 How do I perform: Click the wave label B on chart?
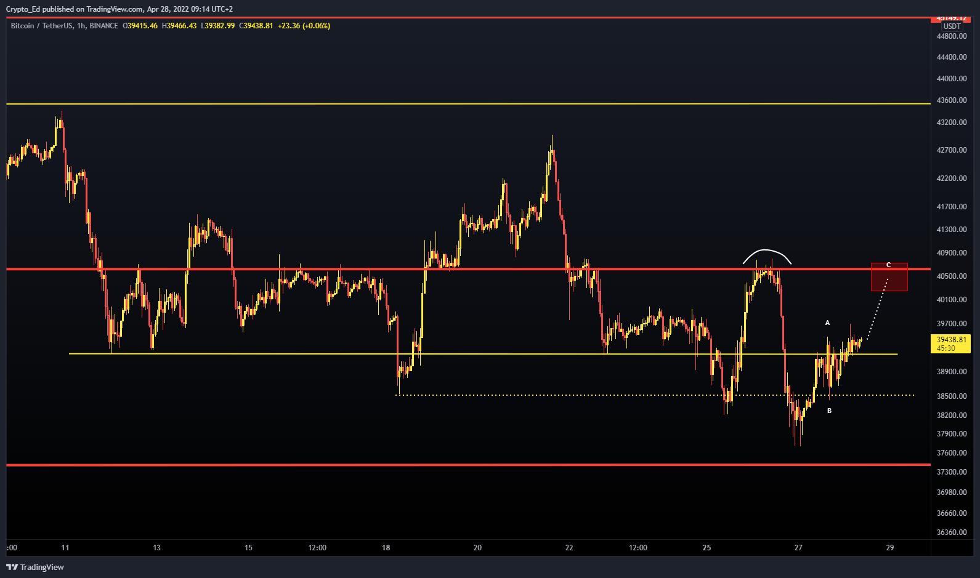click(x=829, y=411)
